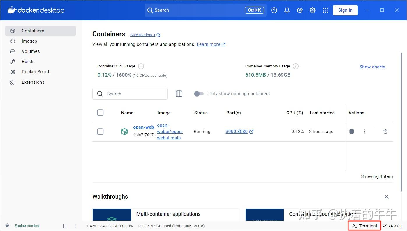Enable Only show running containers
Viewport: 407px width, 231px height.
click(x=199, y=94)
